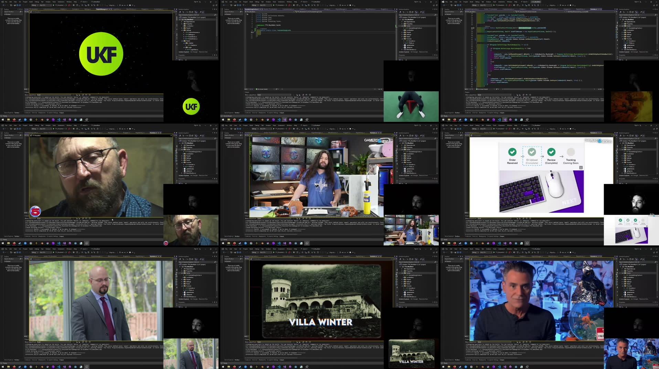Image resolution: width=659 pixels, height=369 pixels.
Task: Click Solution Explorer search magnifier, YoutubeSongCache screenshot
Action: click(435, 15)
